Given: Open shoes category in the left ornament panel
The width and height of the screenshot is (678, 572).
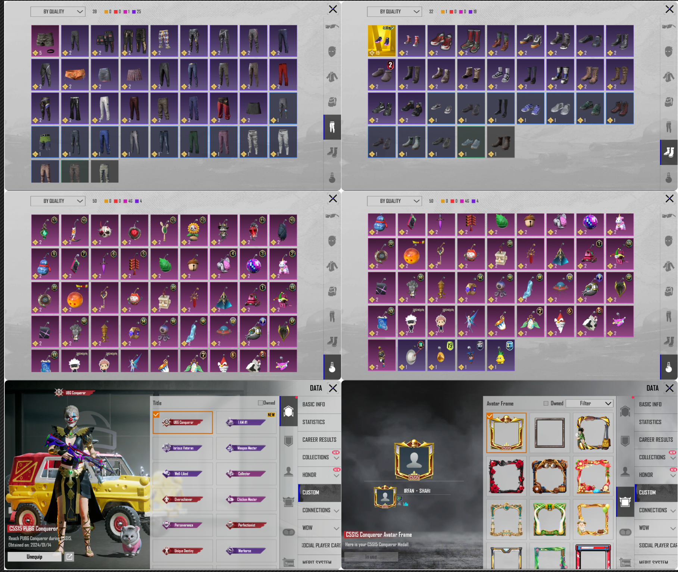Looking at the screenshot, I should [x=332, y=341].
